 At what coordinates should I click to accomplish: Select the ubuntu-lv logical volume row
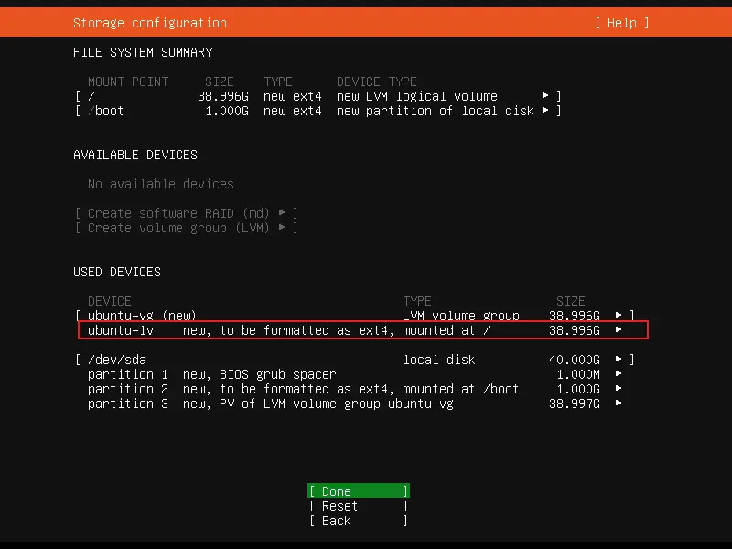click(362, 330)
